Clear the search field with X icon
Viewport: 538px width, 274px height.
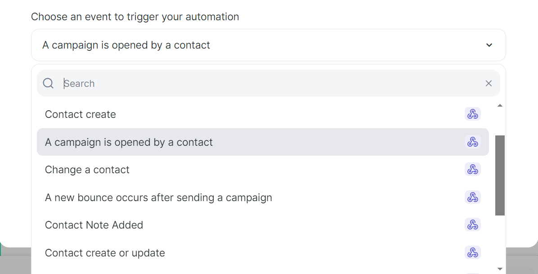point(489,83)
